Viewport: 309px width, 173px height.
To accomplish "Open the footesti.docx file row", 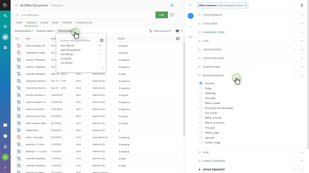I will click(97, 130).
